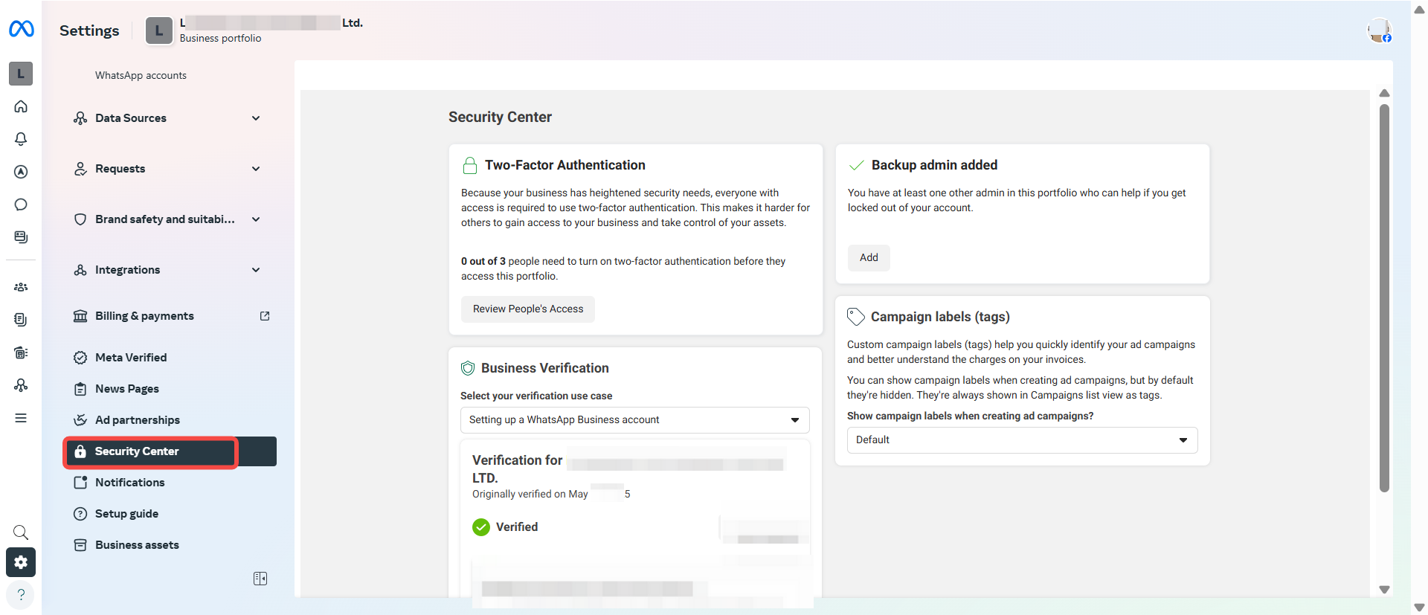Screen dimensions: 1428x615
Task: Expand Brand safety and suitability chevron
Action: pyautogui.click(x=256, y=219)
